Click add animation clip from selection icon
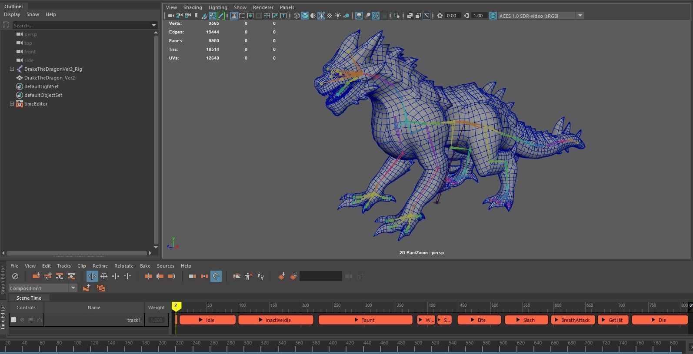Screen dimensions: 693x354 pyautogui.click(x=36, y=276)
